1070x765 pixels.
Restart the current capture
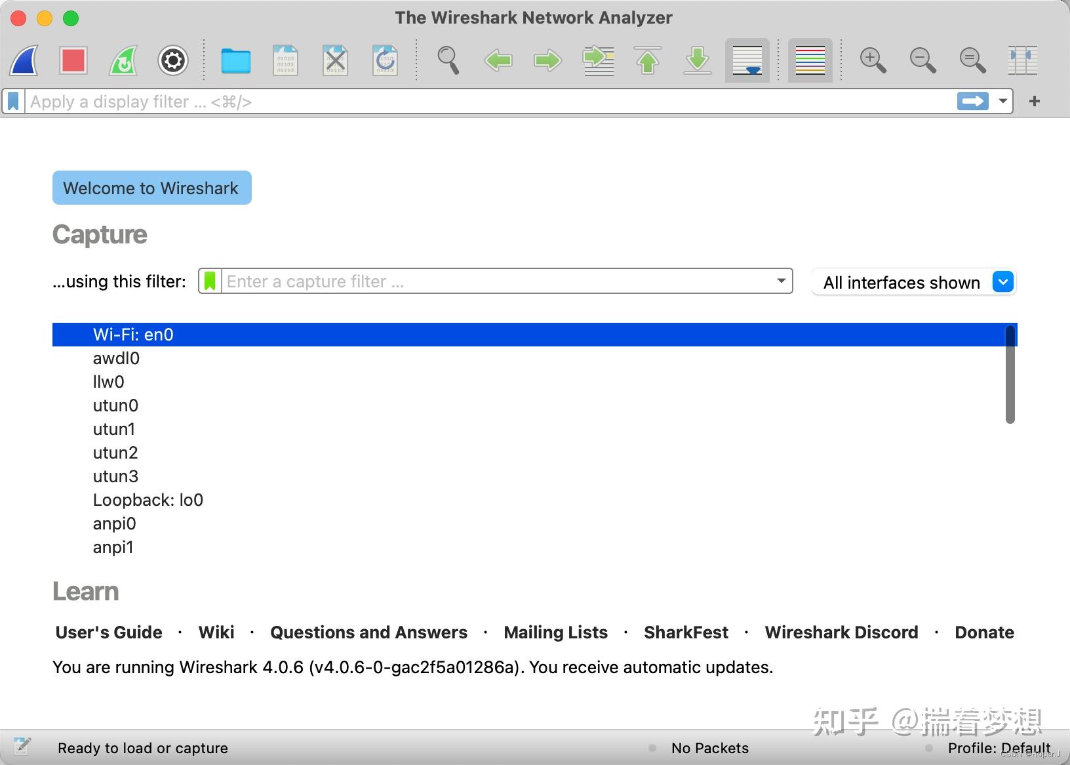123,60
